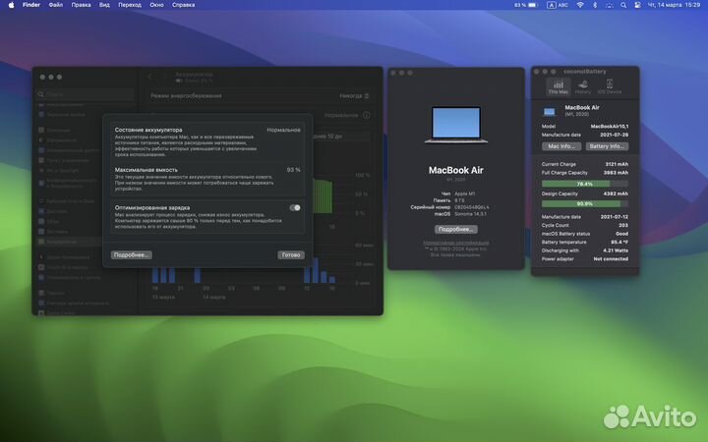Image resolution: width=708 pixels, height=442 pixels.
Task: Open the Файл menu
Action: pyautogui.click(x=56, y=5)
